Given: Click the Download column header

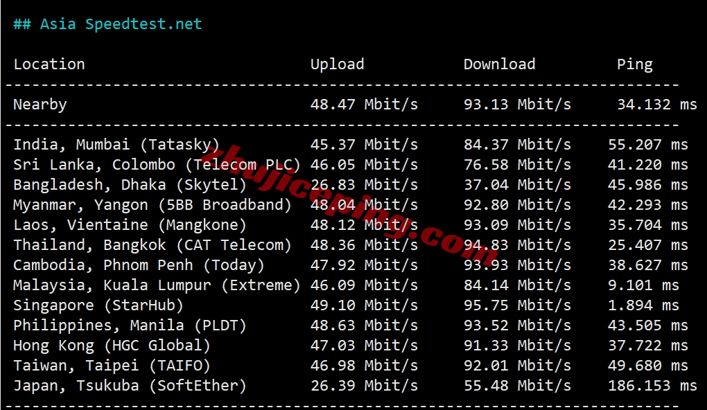Looking at the screenshot, I should click(499, 64).
